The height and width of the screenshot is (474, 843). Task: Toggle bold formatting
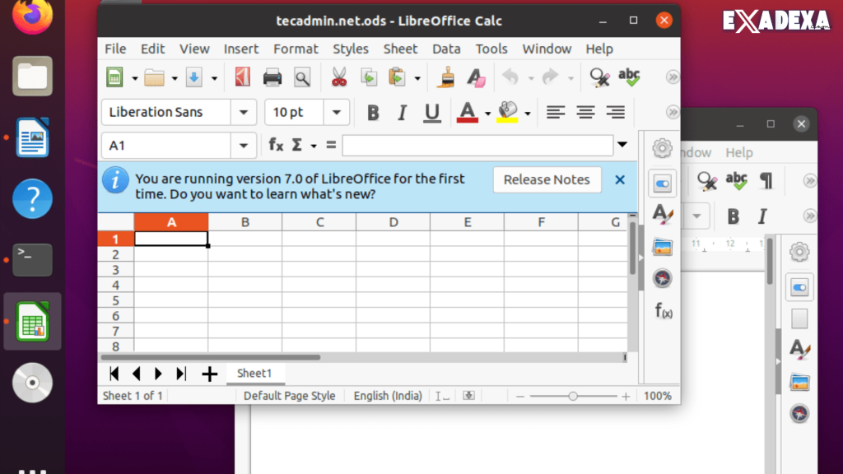pyautogui.click(x=372, y=112)
